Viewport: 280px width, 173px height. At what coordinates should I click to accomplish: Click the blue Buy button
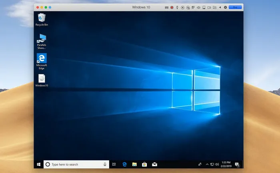(x=235, y=7)
